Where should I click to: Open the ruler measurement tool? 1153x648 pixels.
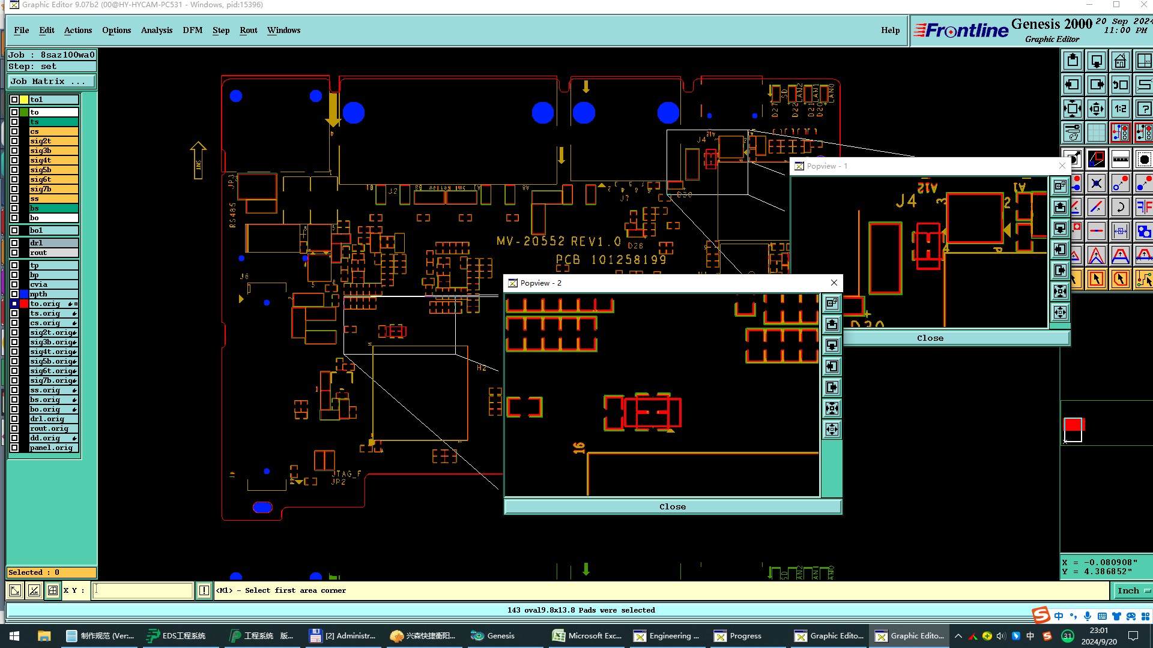1121,159
